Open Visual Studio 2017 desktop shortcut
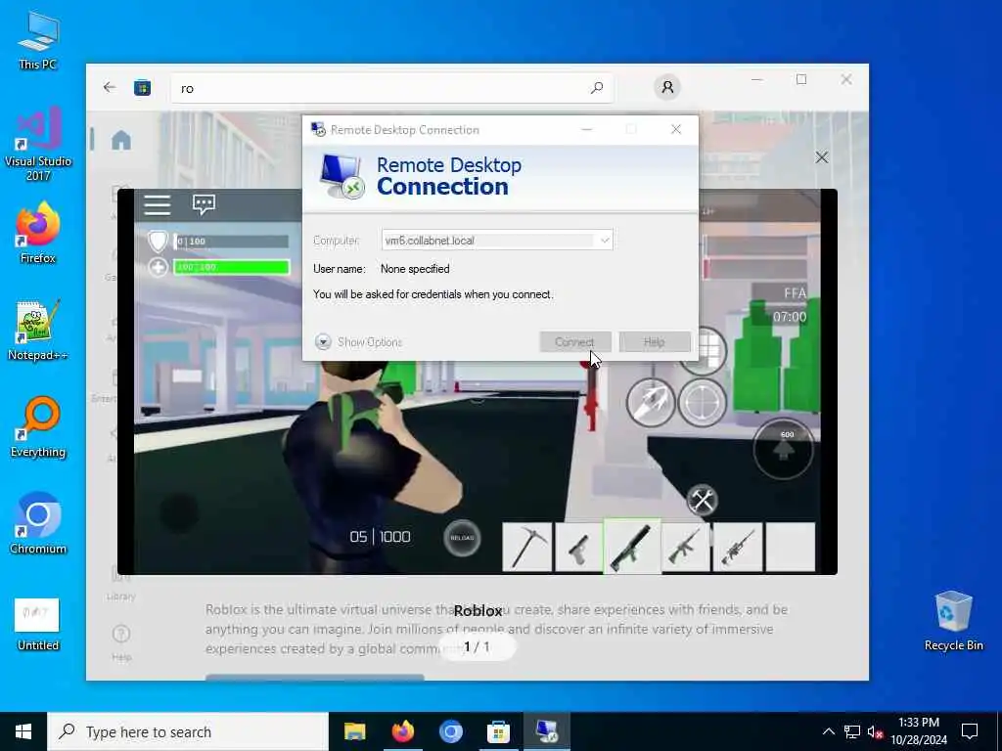This screenshot has width=1002, height=751. pyautogui.click(x=38, y=144)
